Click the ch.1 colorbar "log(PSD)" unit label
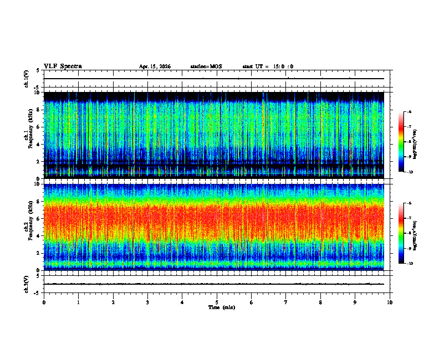The image size is (439, 339). point(416,144)
